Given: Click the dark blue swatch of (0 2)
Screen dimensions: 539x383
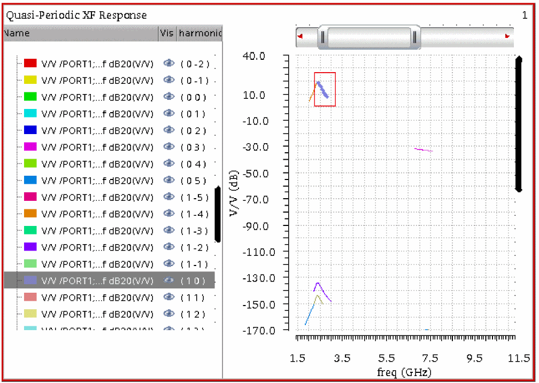Looking at the screenshot, I should point(30,130).
